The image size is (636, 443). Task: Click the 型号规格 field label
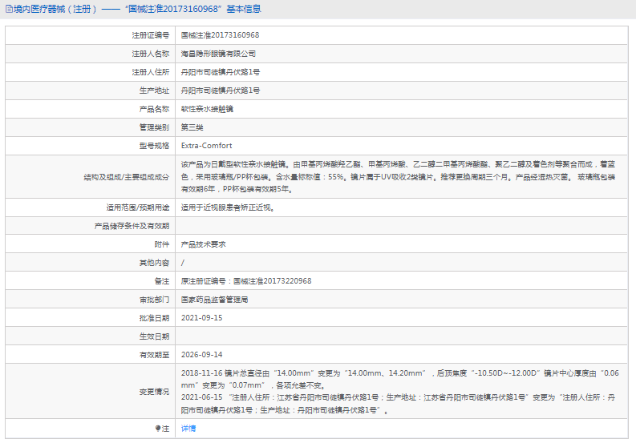point(154,146)
